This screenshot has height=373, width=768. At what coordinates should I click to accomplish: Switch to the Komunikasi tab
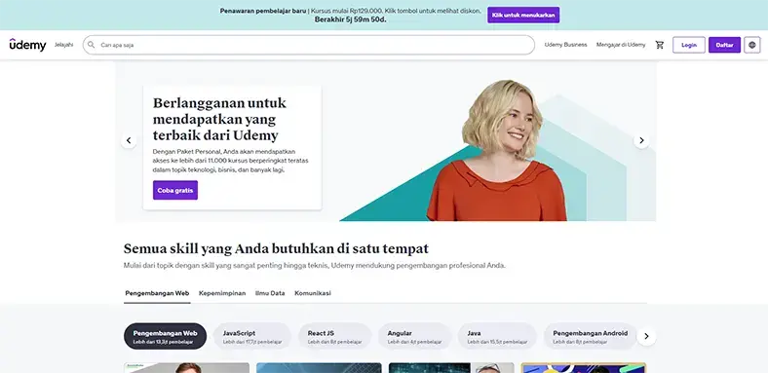[x=313, y=293]
